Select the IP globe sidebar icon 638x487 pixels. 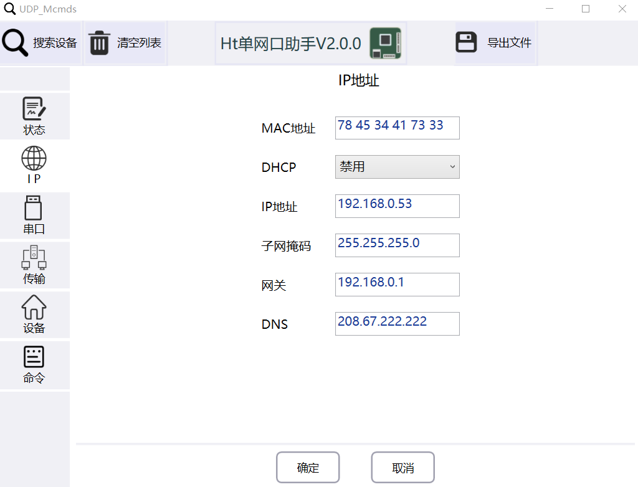coord(34,159)
